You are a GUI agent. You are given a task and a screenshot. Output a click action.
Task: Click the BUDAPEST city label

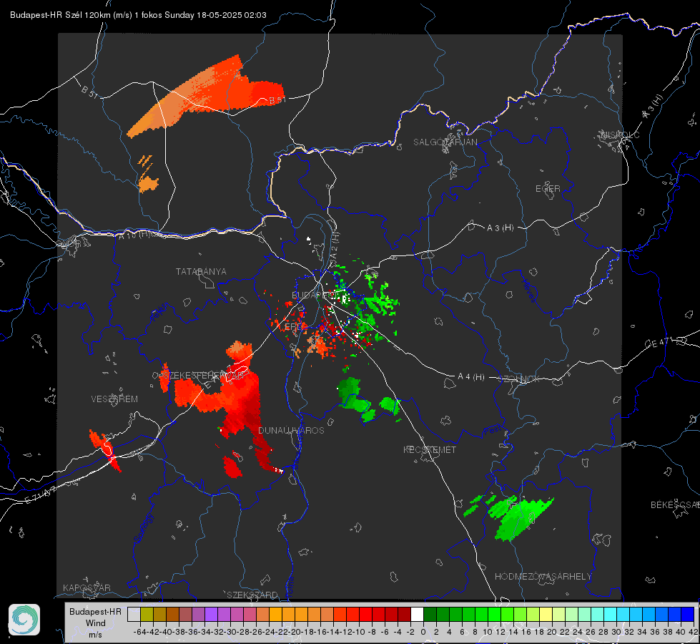(x=313, y=295)
